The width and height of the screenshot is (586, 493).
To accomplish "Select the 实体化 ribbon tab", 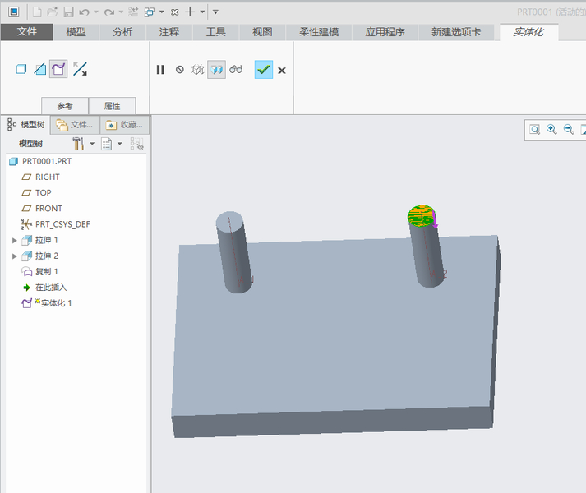I will coord(528,32).
